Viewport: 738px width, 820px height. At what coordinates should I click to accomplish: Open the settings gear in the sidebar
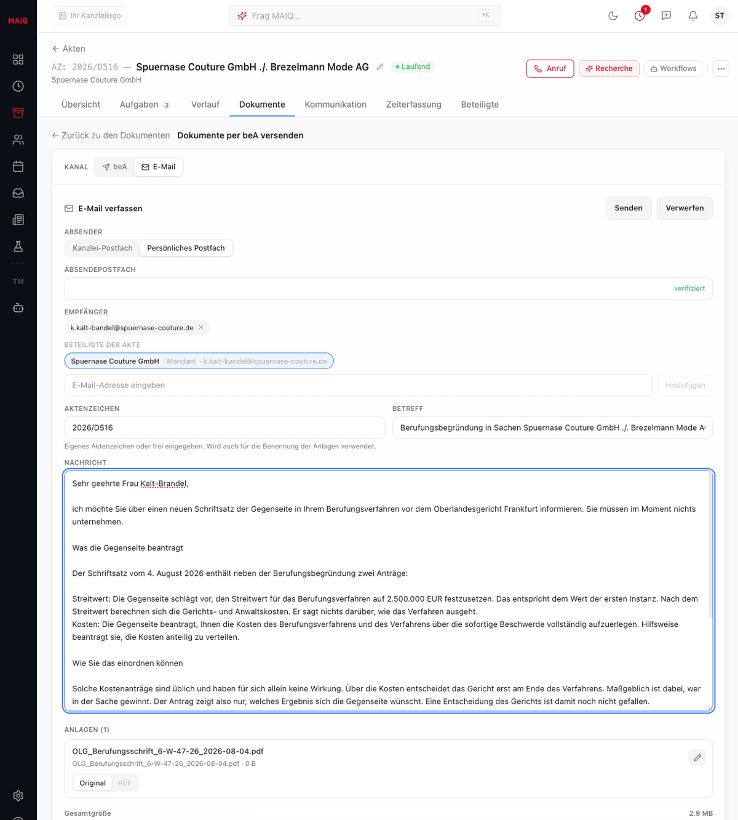pyautogui.click(x=18, y=795)
